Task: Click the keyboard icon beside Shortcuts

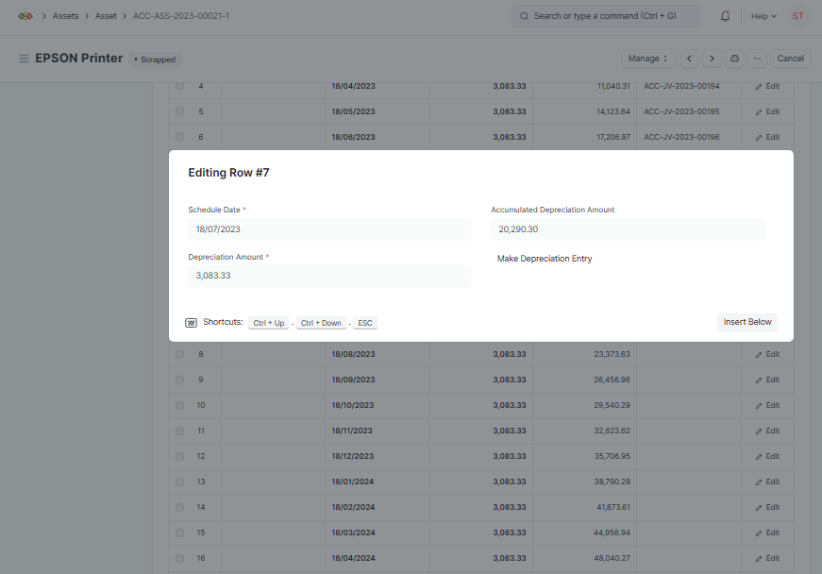Action: 190,322
